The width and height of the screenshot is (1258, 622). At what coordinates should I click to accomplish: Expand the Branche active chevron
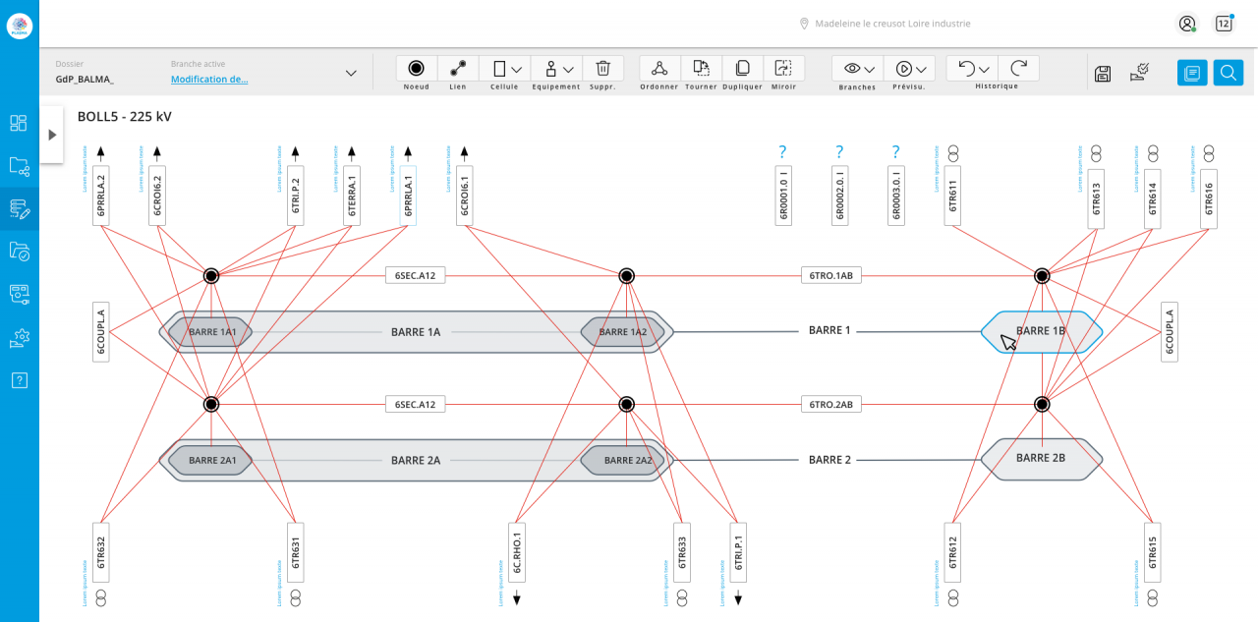(351, 73)
